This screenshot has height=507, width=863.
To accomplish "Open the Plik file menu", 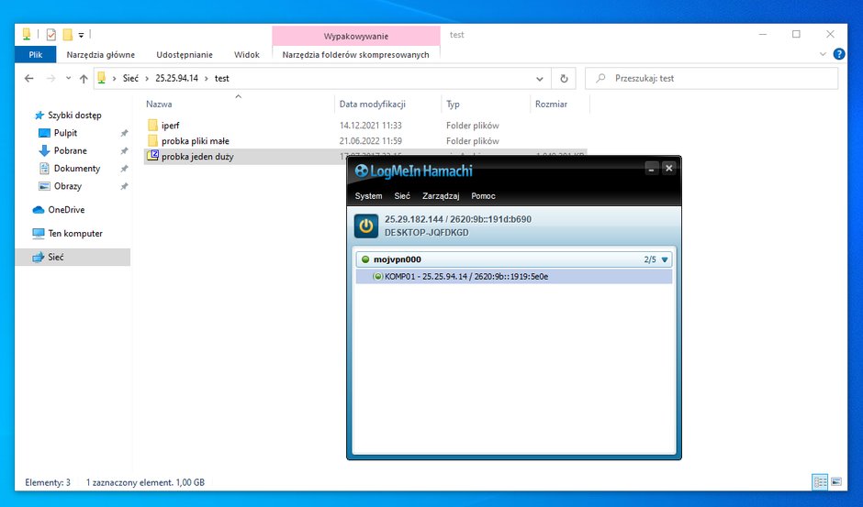I will (36, 54).
